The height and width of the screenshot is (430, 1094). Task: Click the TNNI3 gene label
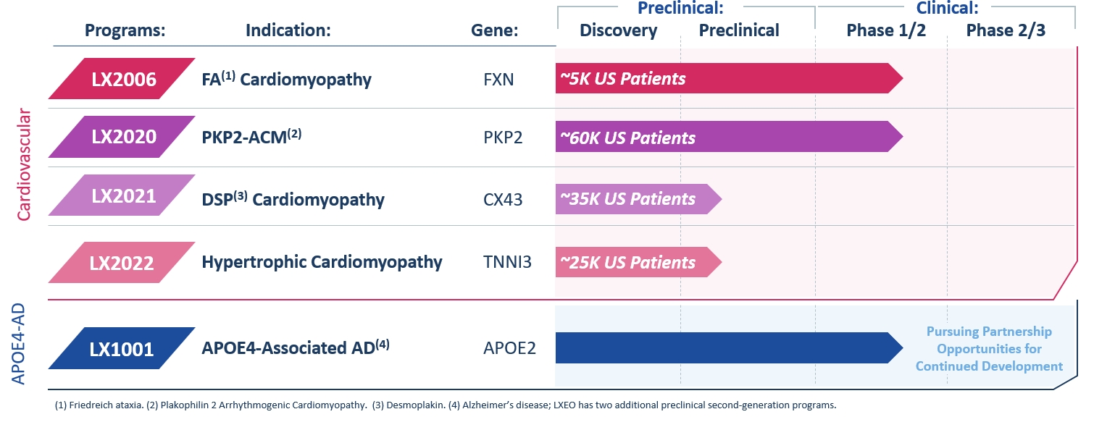(507, 262)
